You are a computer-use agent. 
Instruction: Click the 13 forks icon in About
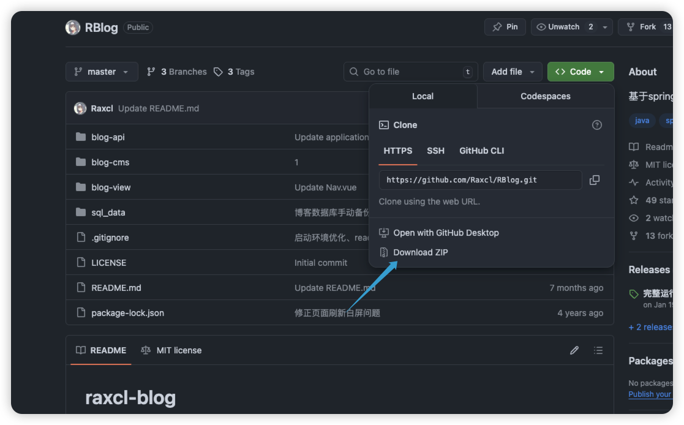(634, 236)
